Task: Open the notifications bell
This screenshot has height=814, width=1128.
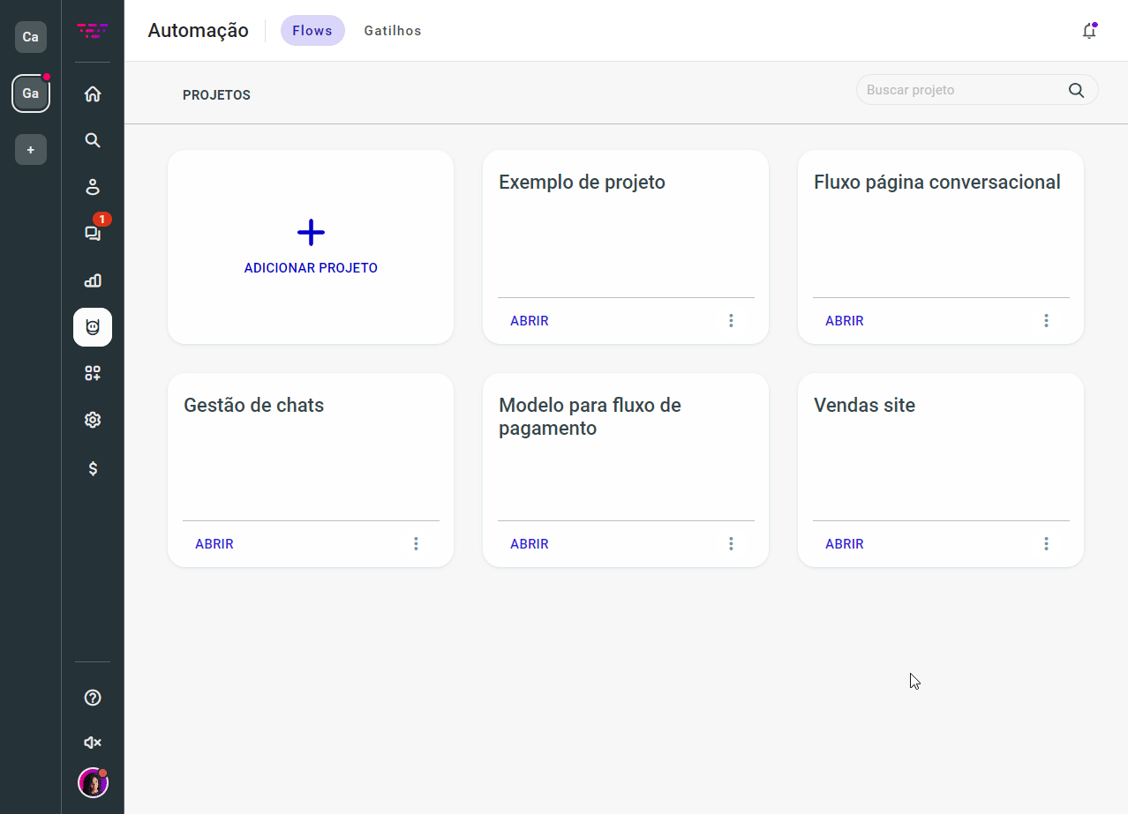Action: point(1089,31)
